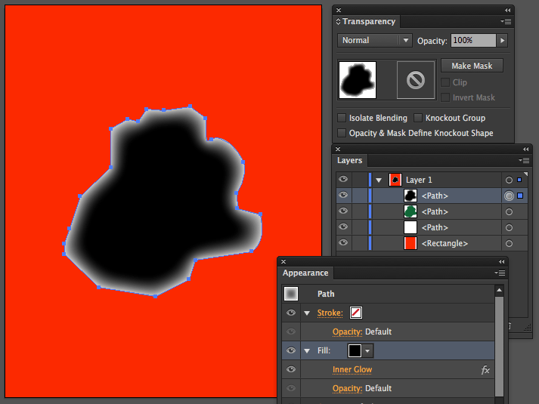Click selected Path's blue selection square
Screen dimensions: 539x404
click(x=520, y=196)
